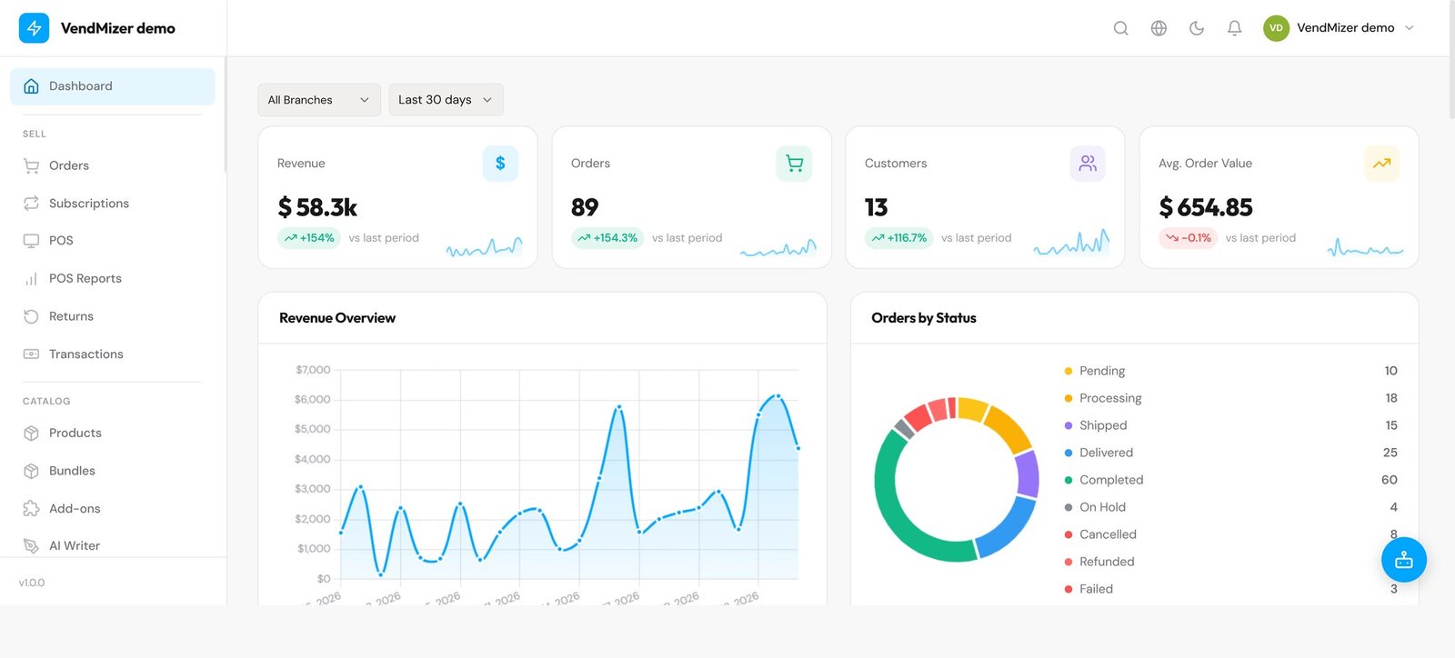1455x658 pixels.
Task: Click the Revenue card dollar icon
Action: pyautogui.click(x=500, y=164)
